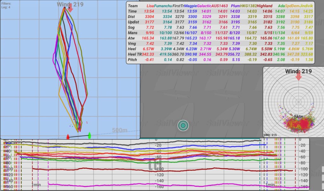
Task: Select the green start line buoy
Action: point(90,135)
